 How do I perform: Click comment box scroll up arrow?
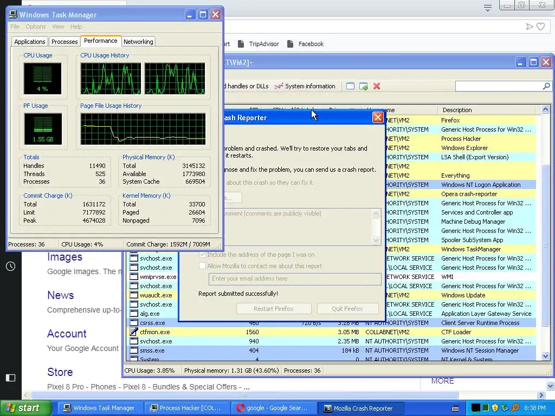pyautogui.click(x=376, y=213)
